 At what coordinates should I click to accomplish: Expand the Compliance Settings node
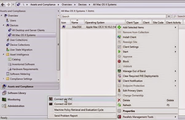3,79
